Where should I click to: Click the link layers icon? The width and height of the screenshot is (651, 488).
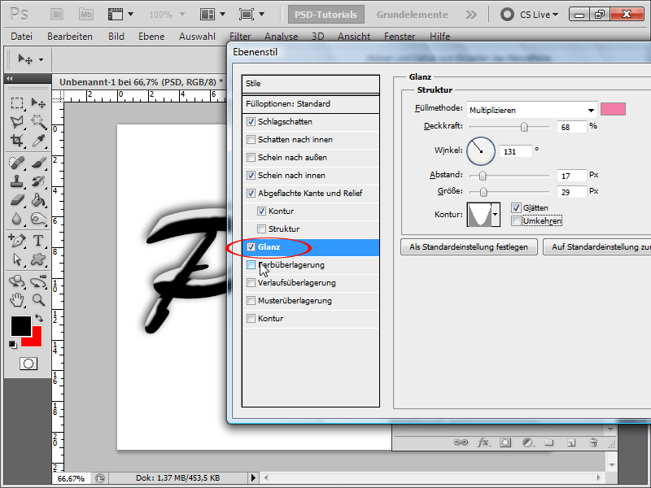[x=461, y=442]
